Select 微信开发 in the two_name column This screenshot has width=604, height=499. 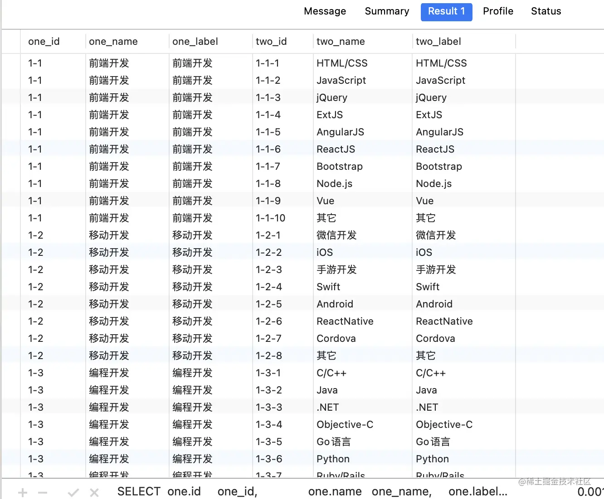[x=336, y=235]
